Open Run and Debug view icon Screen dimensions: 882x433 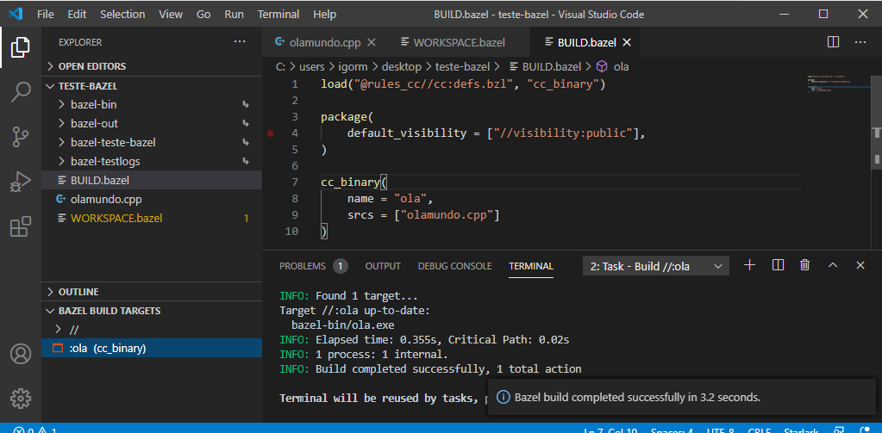tap(20, 182)
